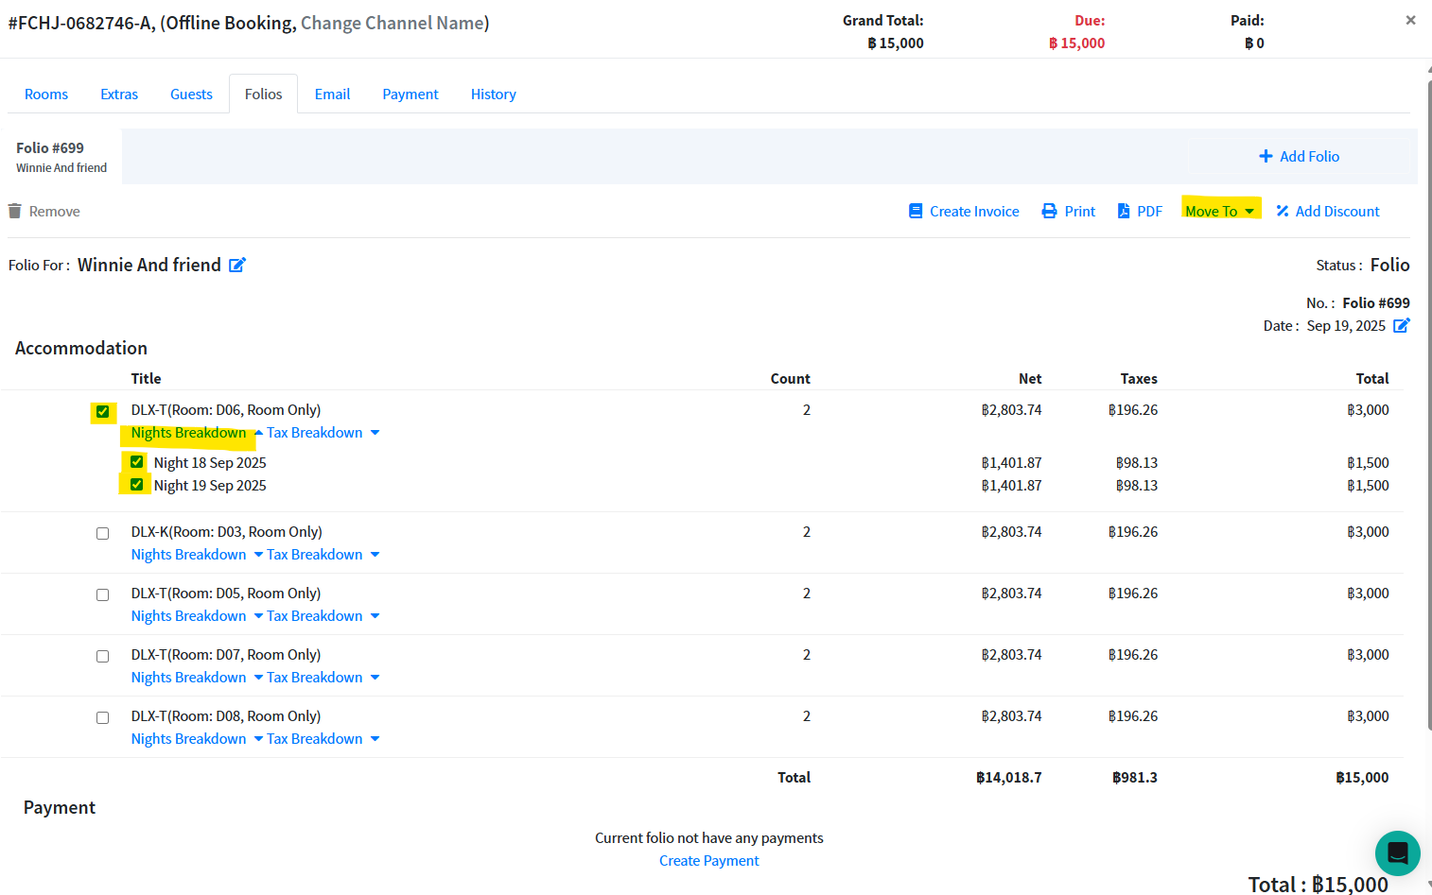Viewport: 1432px width, 895px height.
Task: Click the Add Discount percent icon
Action: click(1283, 212)
